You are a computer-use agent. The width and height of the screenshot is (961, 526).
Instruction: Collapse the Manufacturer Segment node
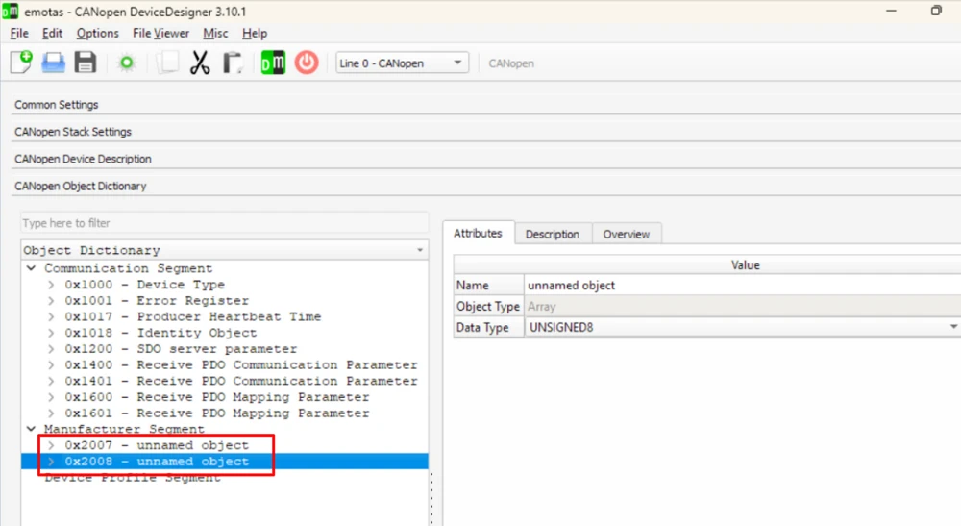32,429
